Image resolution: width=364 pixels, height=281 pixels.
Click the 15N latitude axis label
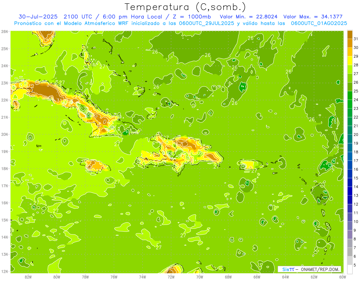(x=5, y=220)
